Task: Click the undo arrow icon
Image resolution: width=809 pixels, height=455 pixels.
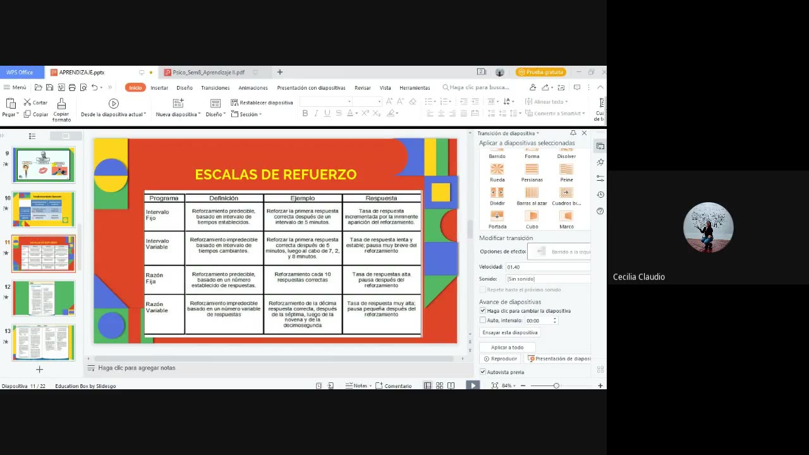Action: click(94, 88)
